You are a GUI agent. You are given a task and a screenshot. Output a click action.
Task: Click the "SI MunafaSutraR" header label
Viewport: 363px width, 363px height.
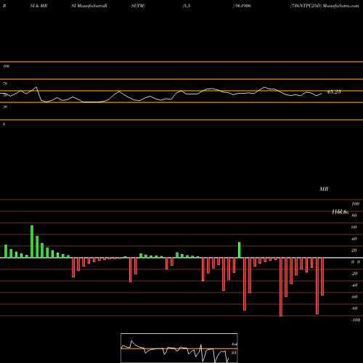pos(89,6)
